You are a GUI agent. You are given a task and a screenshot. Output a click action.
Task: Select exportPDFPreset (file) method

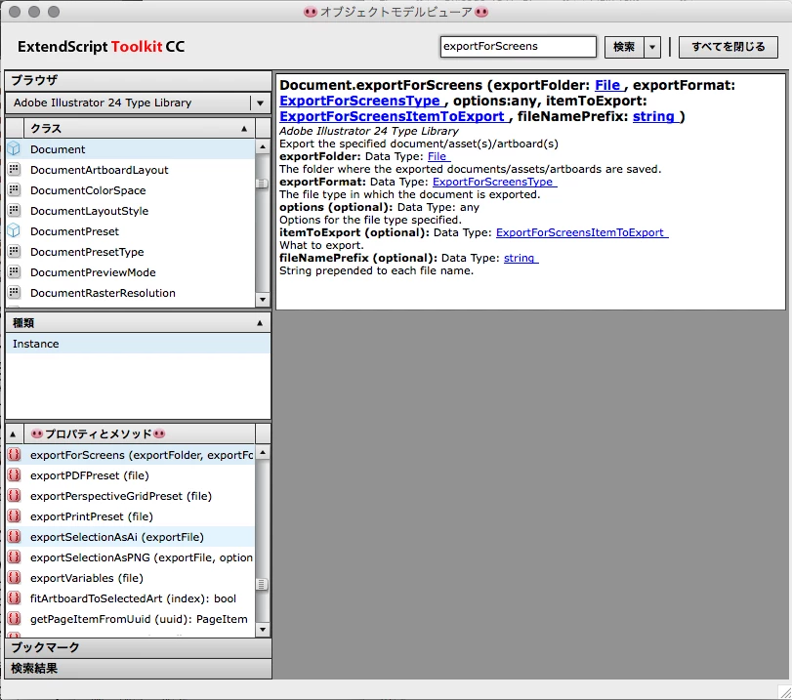click(130, 475)
